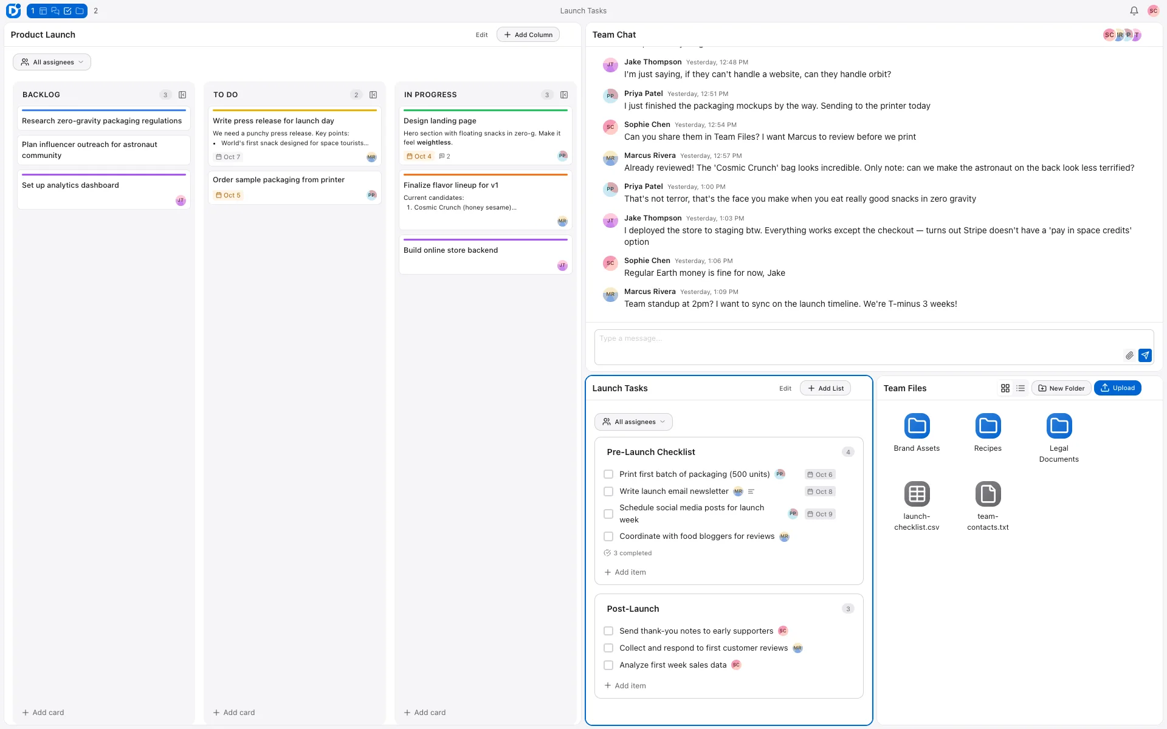Screen dimensions: 1167x729
Task: Open All assignees filter in Launch Tasks
Action: point(633,422)
